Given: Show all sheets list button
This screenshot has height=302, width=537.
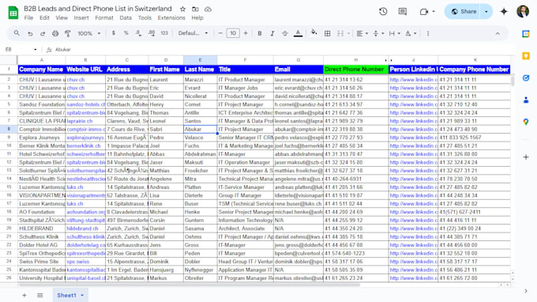Looking at the screenshot, I should click(x=40, y=295).
